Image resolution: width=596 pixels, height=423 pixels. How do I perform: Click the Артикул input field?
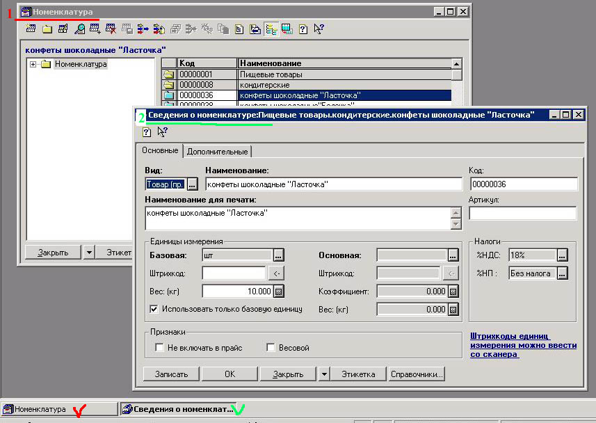tap(522, 213)
